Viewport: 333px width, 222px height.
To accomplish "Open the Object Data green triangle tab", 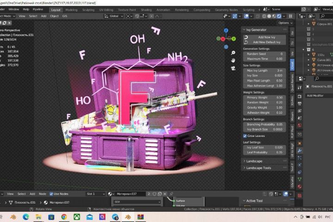I will tap(299, 179).
